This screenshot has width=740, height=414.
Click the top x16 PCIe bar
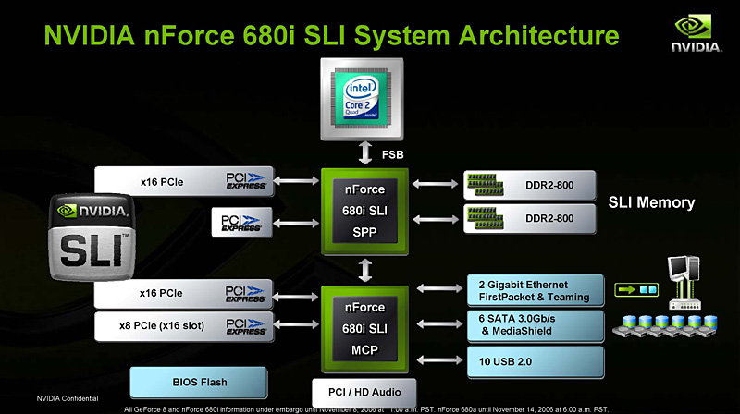tap(184, 181)
